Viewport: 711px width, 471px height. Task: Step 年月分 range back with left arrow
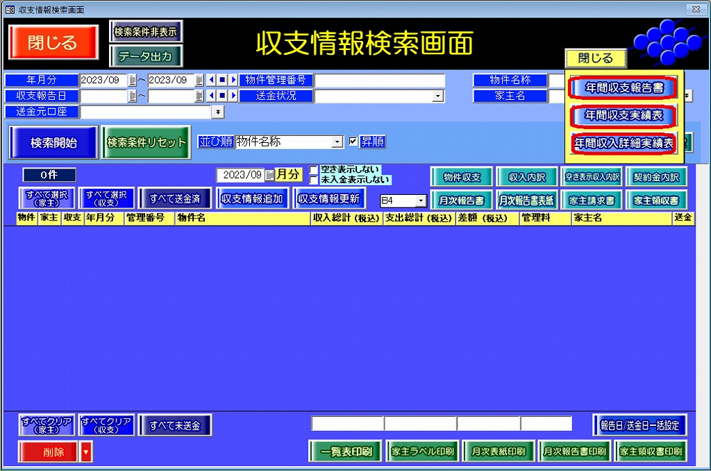pos(212,80)
